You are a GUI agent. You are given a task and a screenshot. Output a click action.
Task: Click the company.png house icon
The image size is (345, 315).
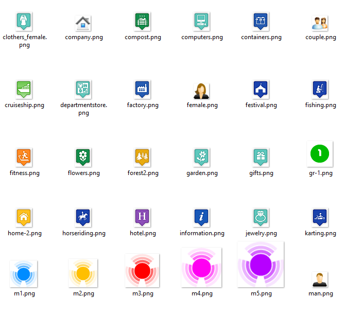83,23
